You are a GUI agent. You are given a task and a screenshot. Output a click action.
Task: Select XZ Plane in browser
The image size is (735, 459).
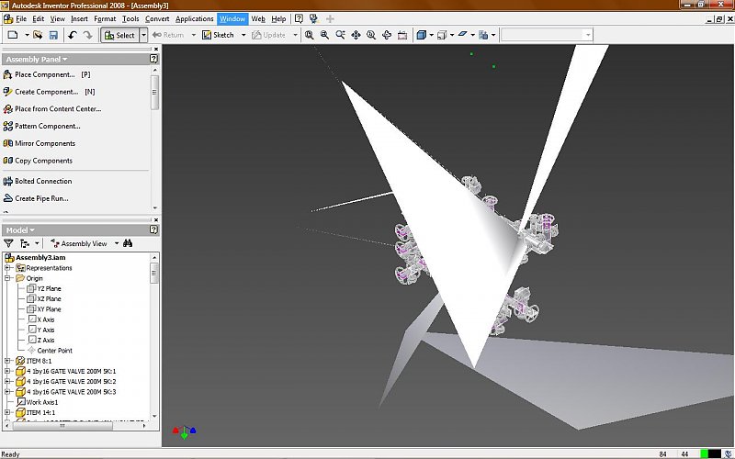point(44,299)
